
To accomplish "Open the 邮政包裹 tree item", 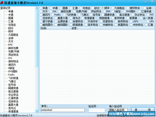I will pyautogui.click(x=13, y=48).
